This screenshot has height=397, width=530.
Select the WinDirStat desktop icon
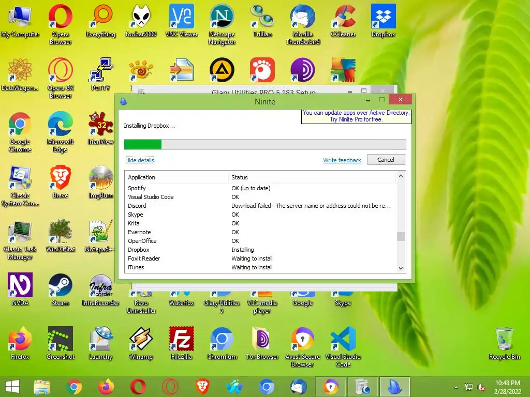click(61, 236)
